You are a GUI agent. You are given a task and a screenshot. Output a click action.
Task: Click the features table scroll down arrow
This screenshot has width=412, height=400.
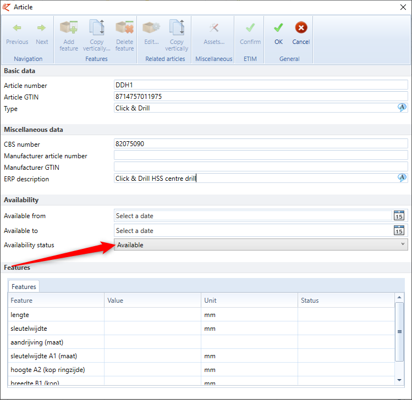[x=399, y=380]
